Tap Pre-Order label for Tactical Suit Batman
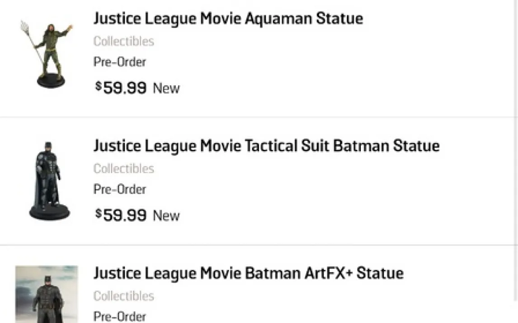This screenshot has width=518, height=323. [119, 189]
